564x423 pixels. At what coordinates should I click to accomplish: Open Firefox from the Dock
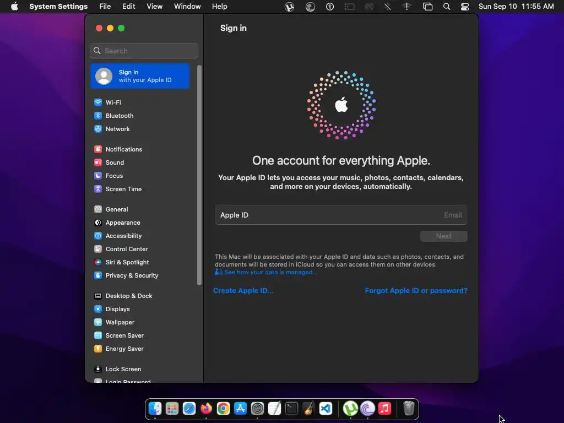(206, 409)
